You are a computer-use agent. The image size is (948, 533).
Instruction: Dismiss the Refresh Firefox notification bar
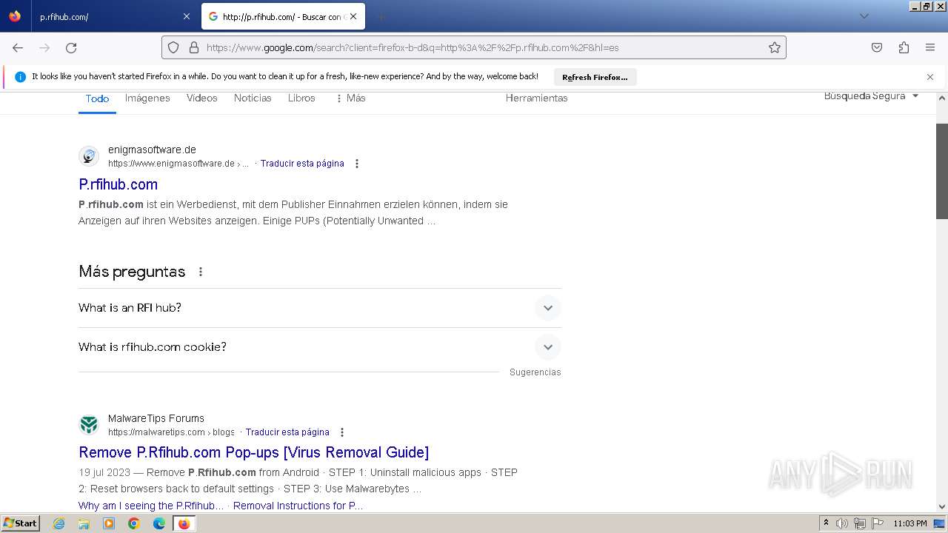pos(930,77)
